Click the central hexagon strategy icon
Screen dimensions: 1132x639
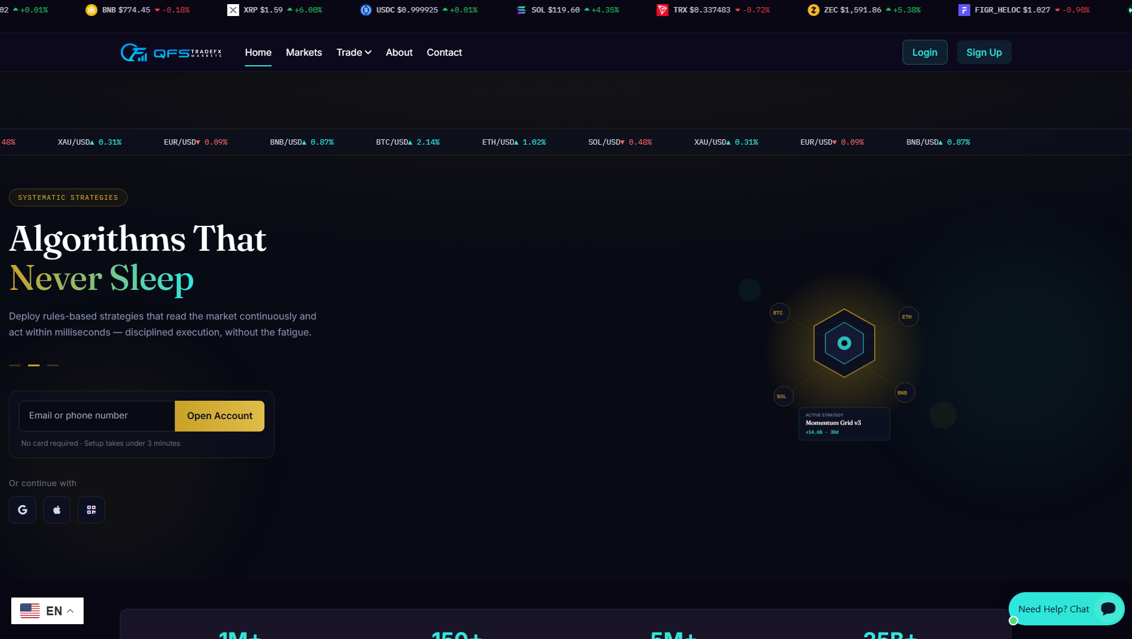click(844, 343)
